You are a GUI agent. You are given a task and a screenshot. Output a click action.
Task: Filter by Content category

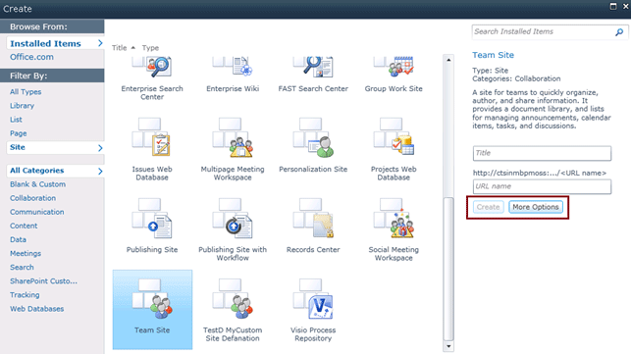pyautogui.click(x=24, y=226)
